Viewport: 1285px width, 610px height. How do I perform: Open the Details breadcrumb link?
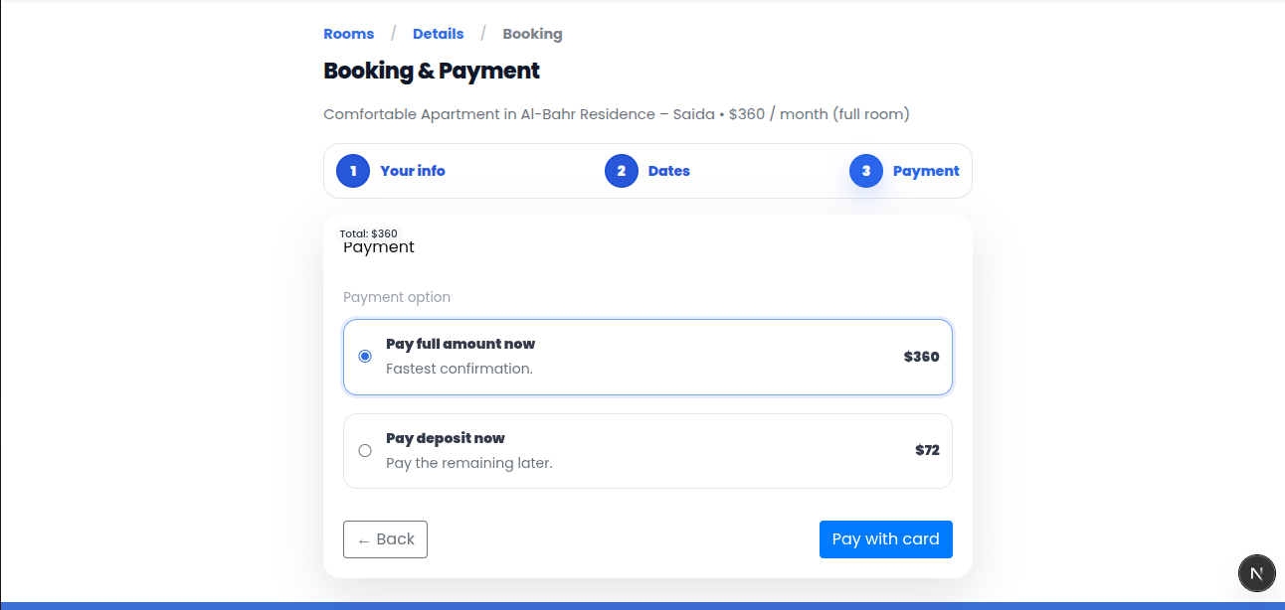tap(439, 34)
